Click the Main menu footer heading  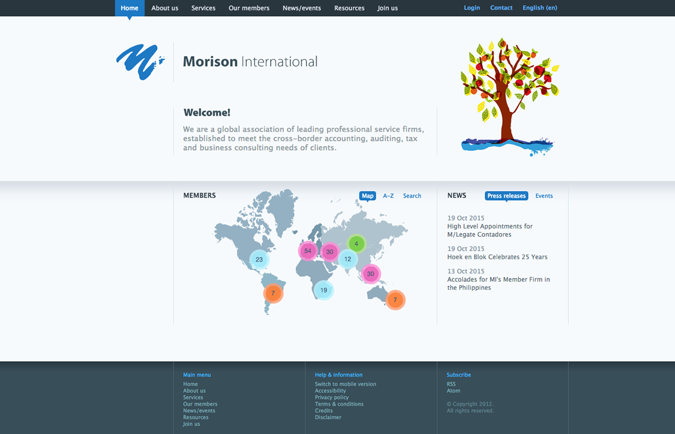[x=196, y=375]
